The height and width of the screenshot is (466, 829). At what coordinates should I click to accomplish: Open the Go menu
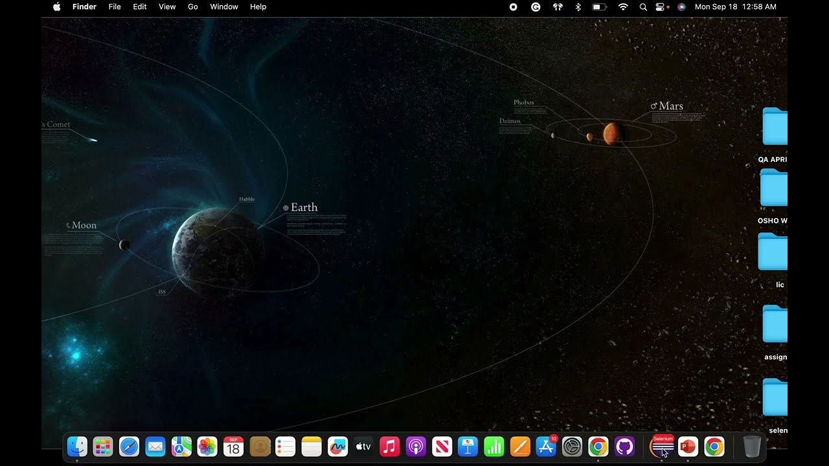(193, 6)
